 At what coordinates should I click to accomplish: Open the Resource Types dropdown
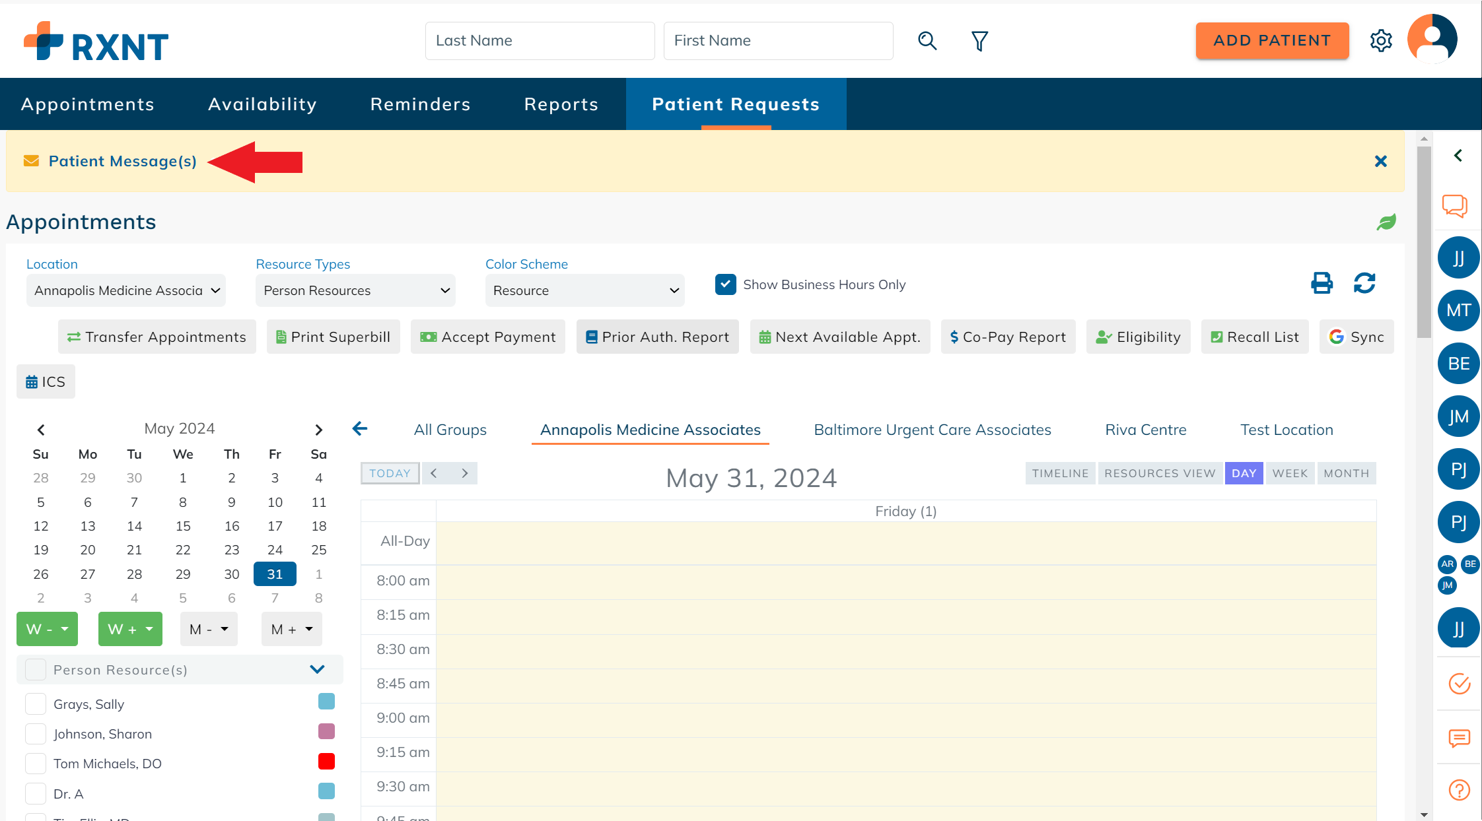pos(355,290)
